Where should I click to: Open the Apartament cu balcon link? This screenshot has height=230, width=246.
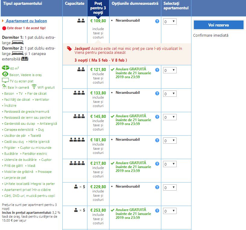click(x=27, y=21)
